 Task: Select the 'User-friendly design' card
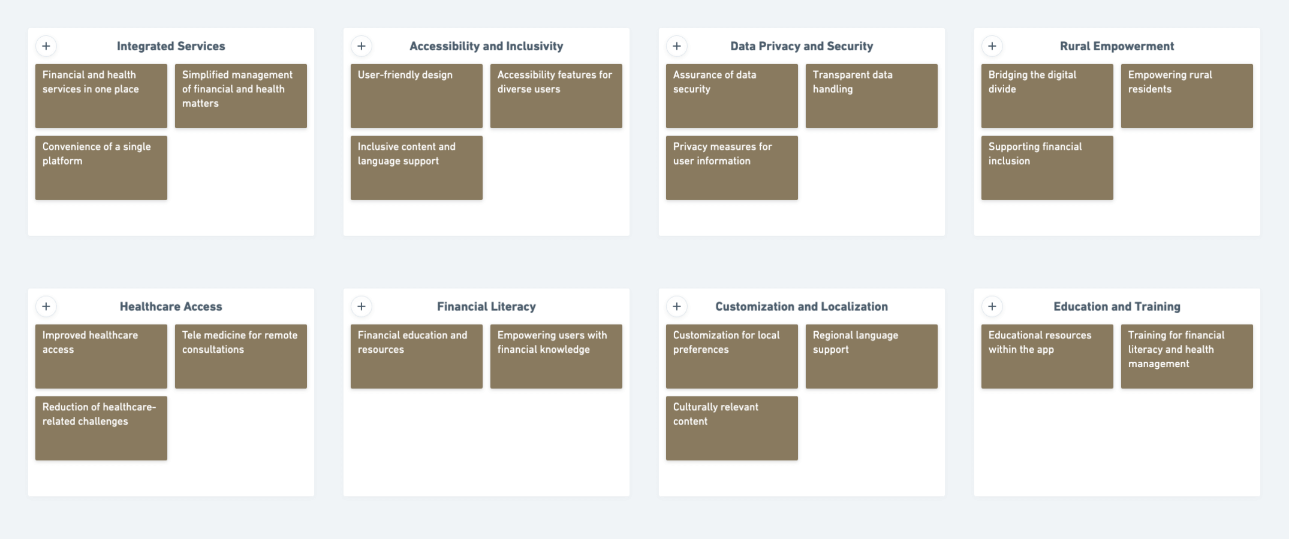416,96
